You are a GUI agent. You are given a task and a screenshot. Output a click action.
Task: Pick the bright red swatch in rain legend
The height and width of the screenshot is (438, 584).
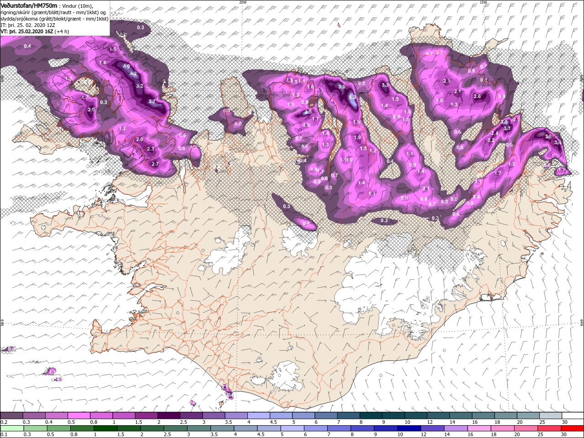point(572,428)
